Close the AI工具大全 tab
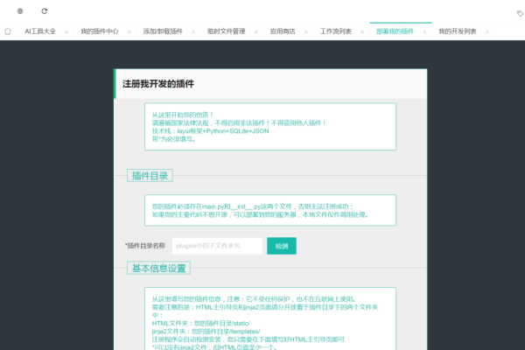 pyautogui.click(x=66, y=31)
